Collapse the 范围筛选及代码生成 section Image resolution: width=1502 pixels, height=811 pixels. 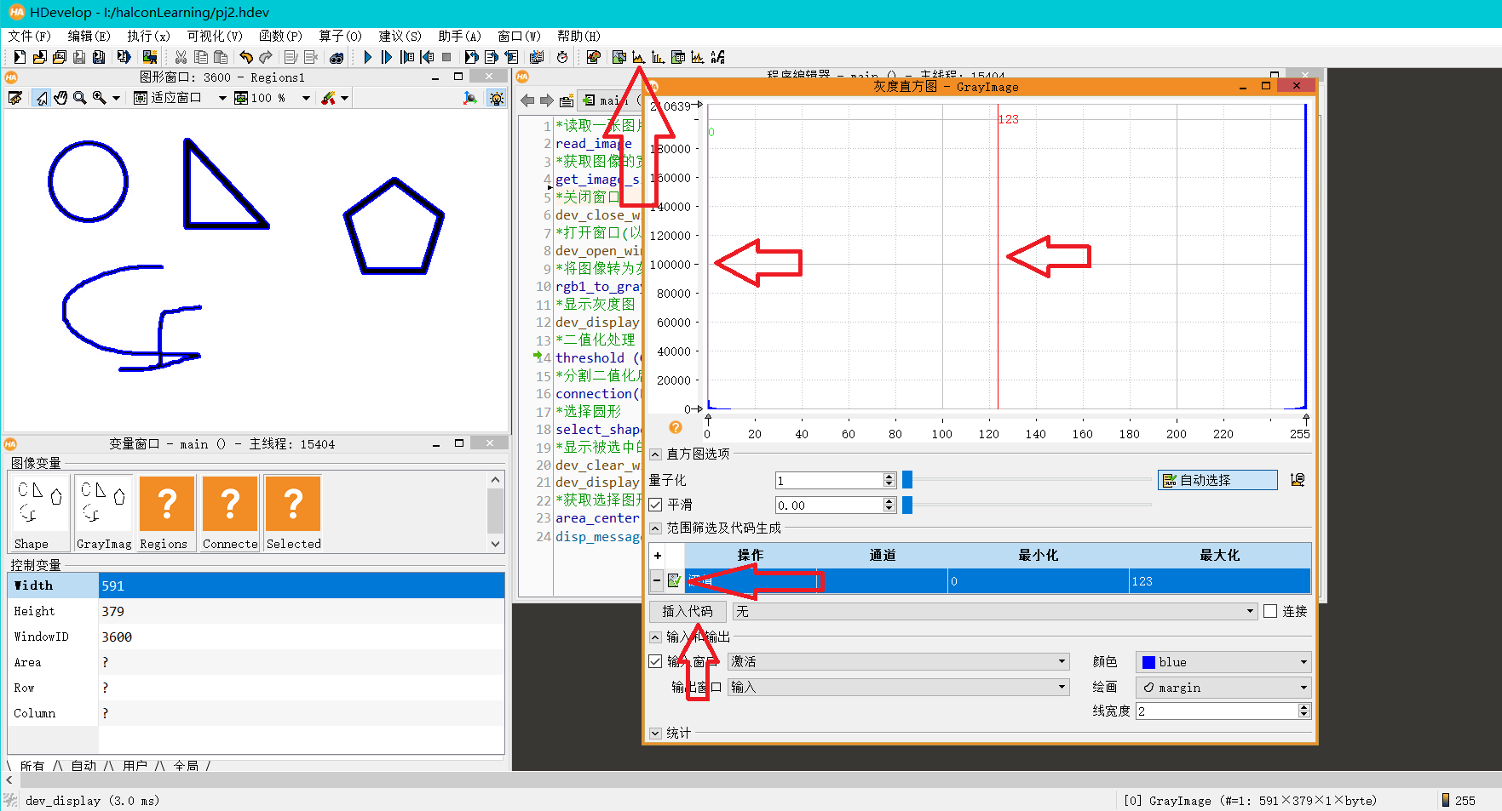[655, 528]
